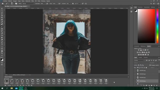Select the Quick Selection tool
The height and width of the screenshot is (90, 160).
point(2,15)
